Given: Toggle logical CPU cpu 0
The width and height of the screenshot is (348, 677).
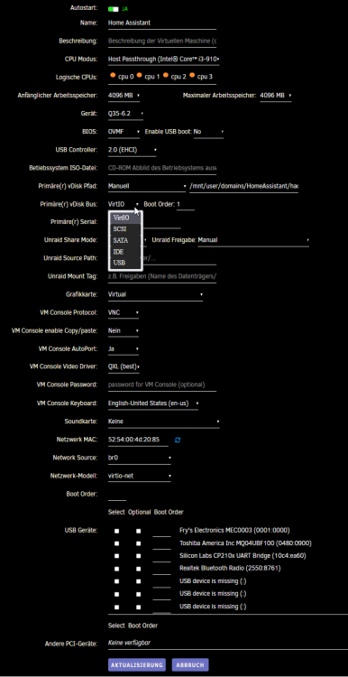Looking at the screenshot, I should tap(113, 75).
